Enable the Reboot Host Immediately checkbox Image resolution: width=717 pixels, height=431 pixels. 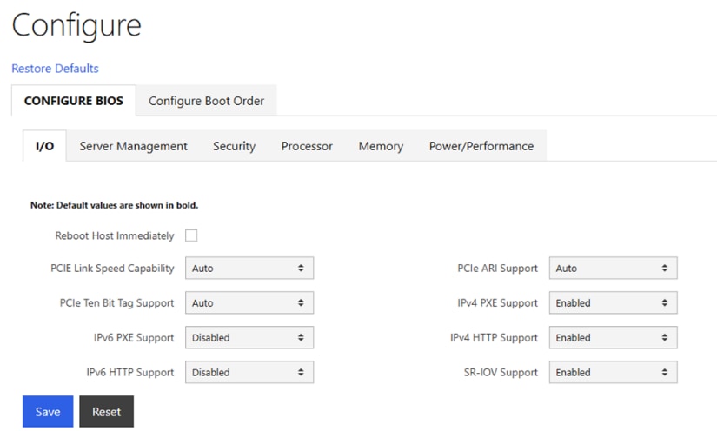(x=191, y=235)
